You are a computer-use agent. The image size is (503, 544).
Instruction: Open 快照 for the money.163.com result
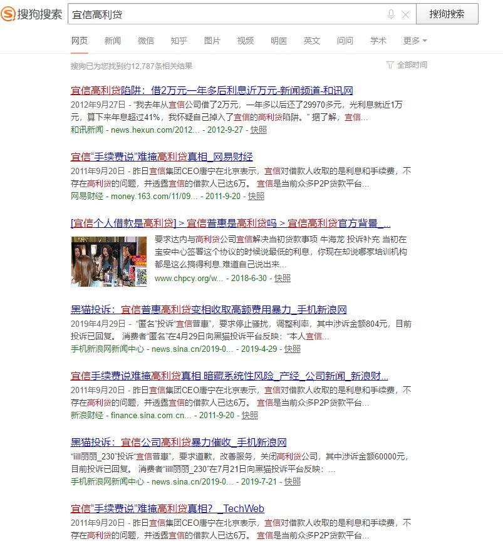[256, 196]
